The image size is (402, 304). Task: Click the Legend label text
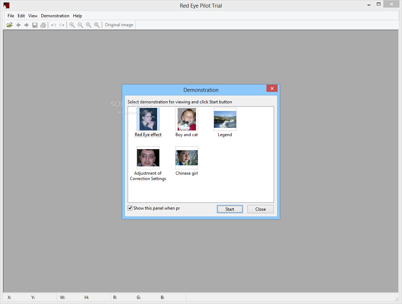pyautogui.click(x=225, y=135)
